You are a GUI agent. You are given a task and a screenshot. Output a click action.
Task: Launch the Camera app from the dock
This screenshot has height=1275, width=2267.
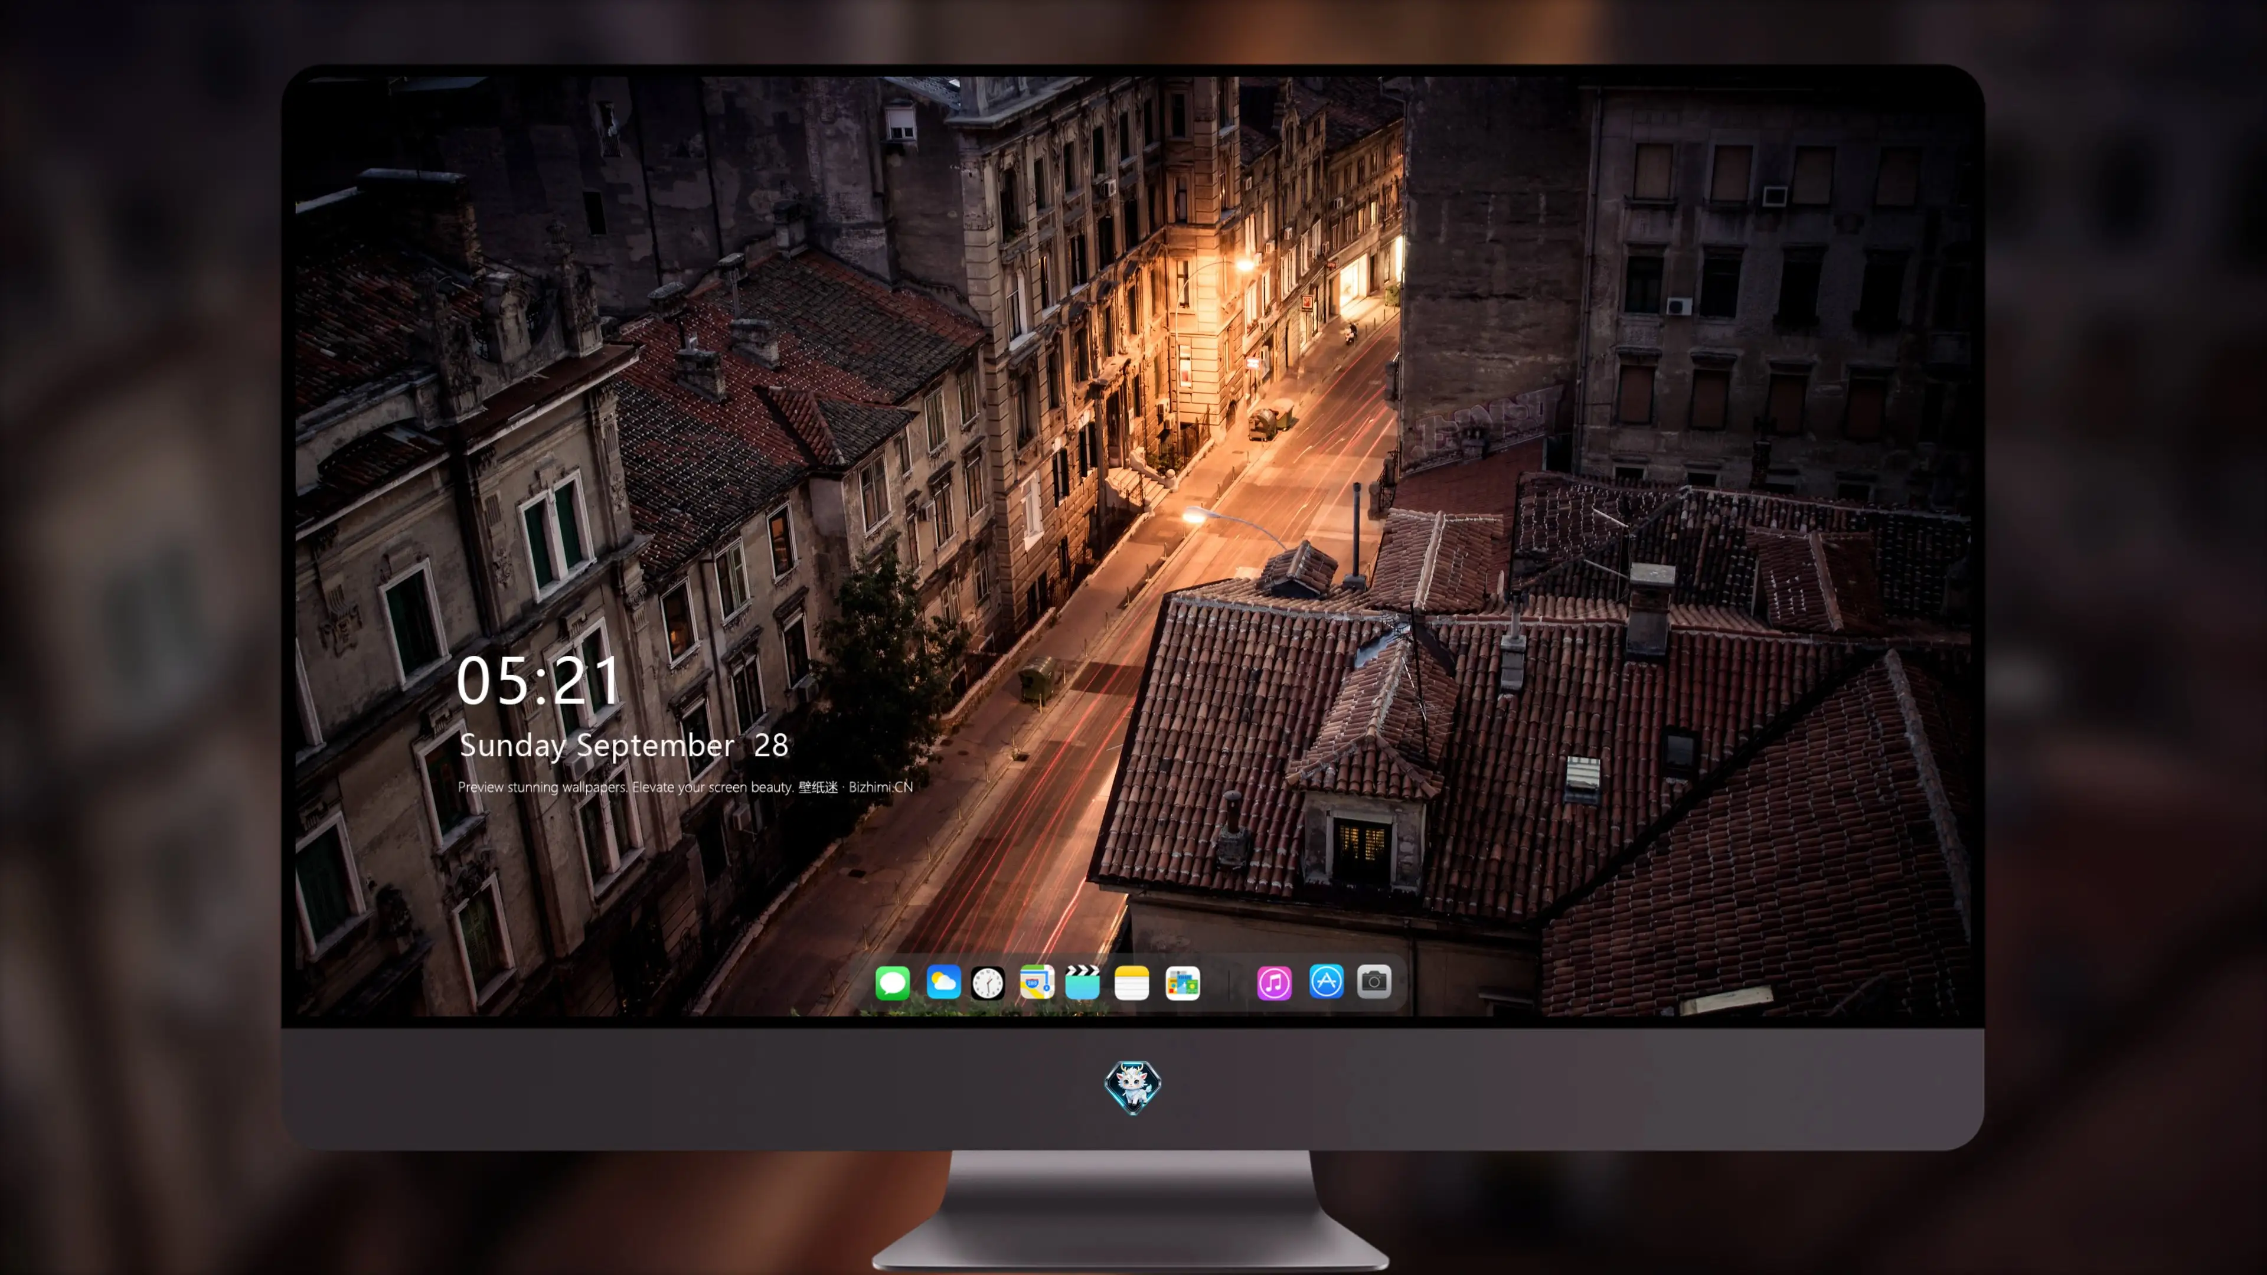[x=1374, y=981]
